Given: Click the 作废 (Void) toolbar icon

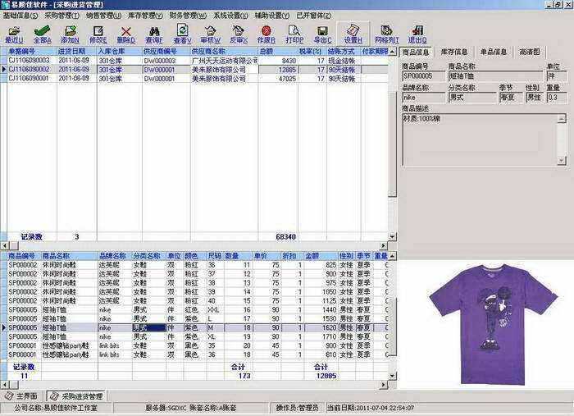Looking at the screenshot, I should tap(266, 34).
